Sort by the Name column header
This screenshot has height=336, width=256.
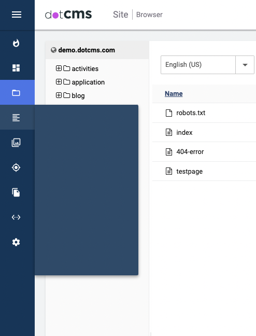tap(174, 94)
